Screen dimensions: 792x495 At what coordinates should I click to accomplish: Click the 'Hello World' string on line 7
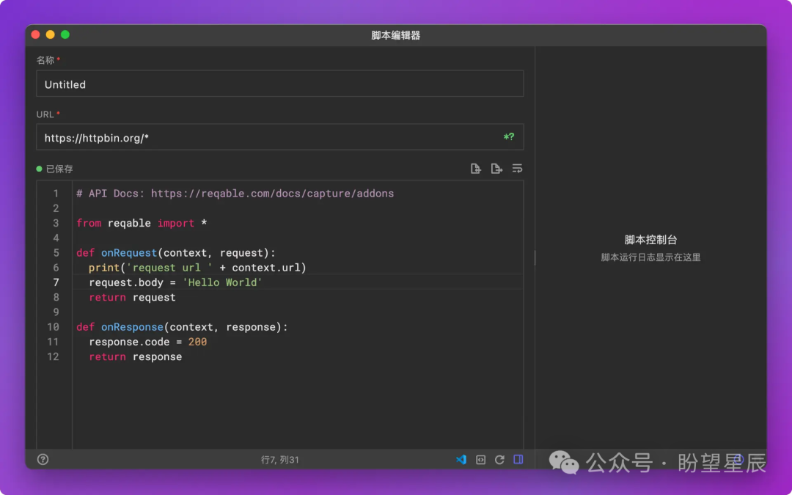pos(222,282)
